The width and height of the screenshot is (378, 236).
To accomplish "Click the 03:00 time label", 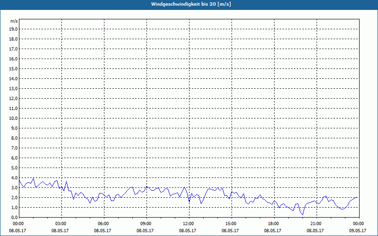I will coord(61,224).
